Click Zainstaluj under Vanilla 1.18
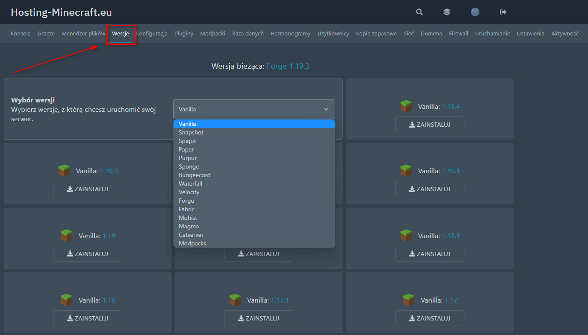 88,318
